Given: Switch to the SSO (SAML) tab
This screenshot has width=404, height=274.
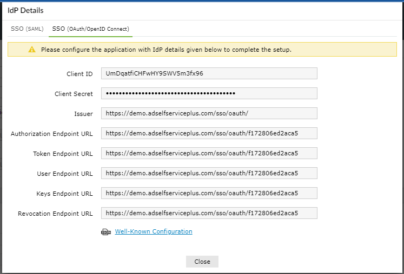Looking at the screenshot, I should (x=27, y=29).
